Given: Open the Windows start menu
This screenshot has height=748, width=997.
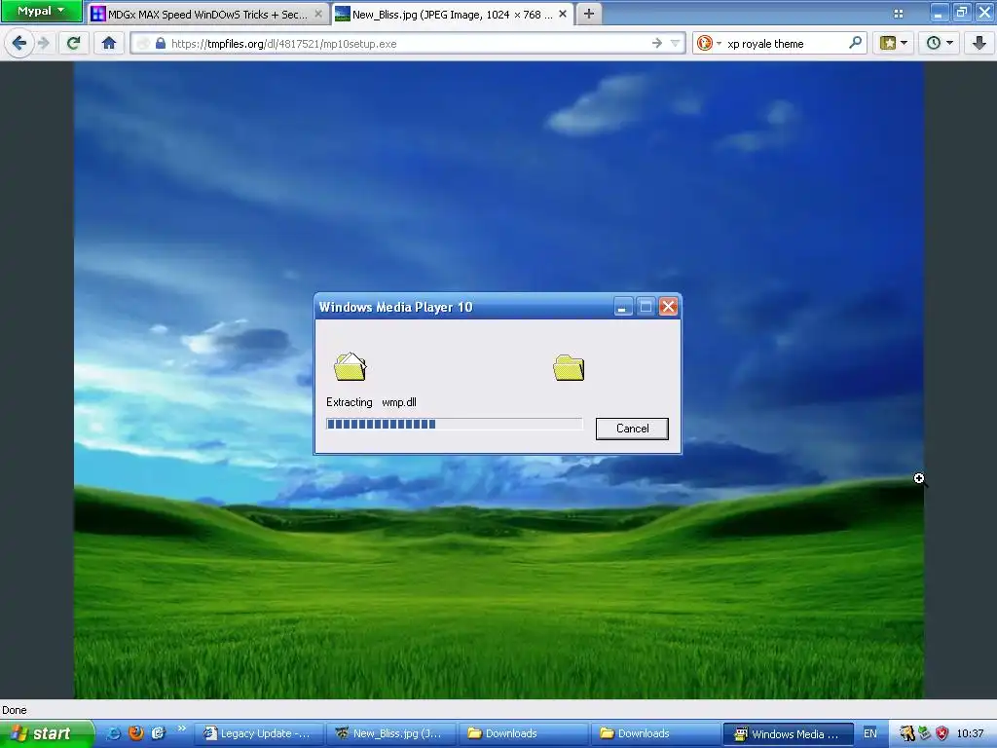Looking at the screenshot, I should [x=47, y=733].
